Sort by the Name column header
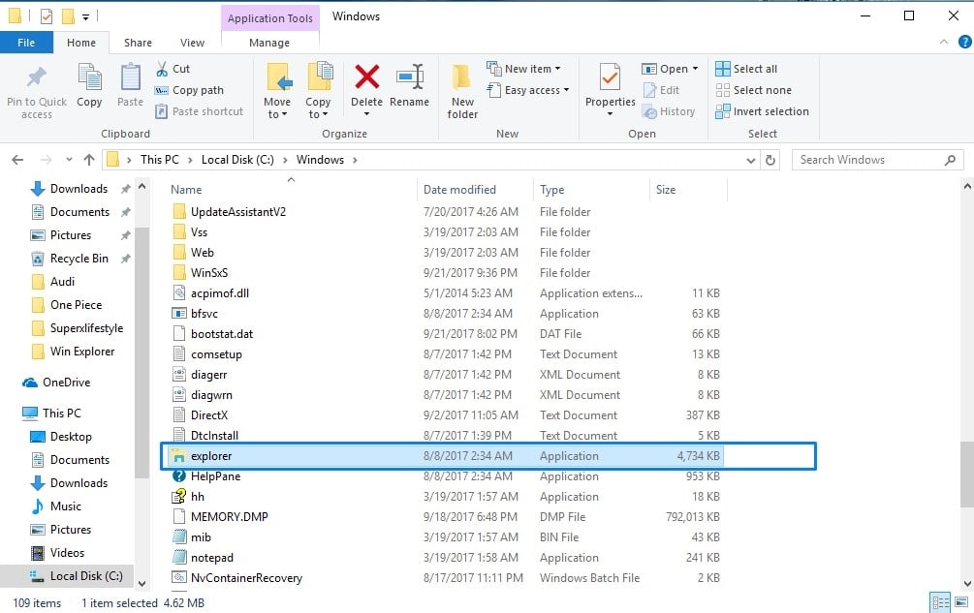Image resolution: width=974 pixels, height=613 pixels. click(186, 190)
